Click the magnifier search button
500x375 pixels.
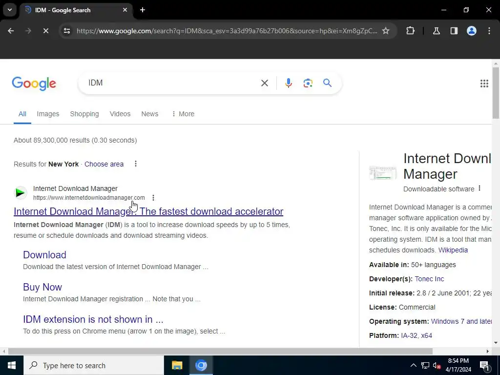click(x=328, y=83)
